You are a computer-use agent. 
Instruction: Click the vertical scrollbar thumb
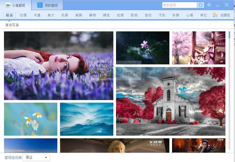229,35
